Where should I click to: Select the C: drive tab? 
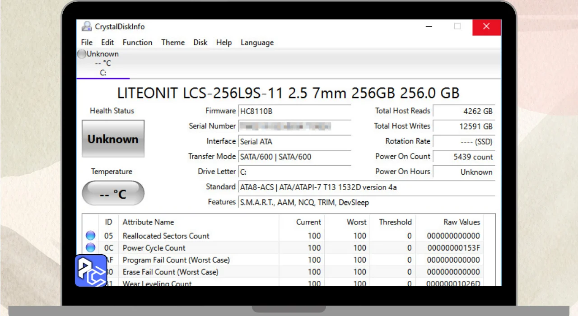click(x=103, y=72)
